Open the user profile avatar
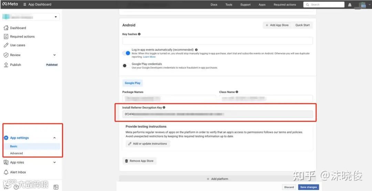Viewport: 372px width, 191px height. pyautogui.click(x=362, y=5)
